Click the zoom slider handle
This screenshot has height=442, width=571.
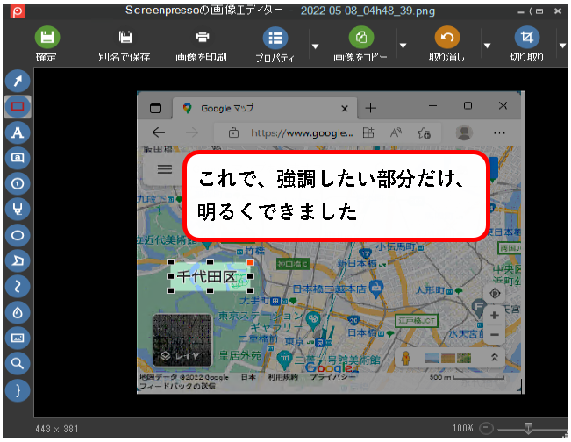[x=528, y=429]
